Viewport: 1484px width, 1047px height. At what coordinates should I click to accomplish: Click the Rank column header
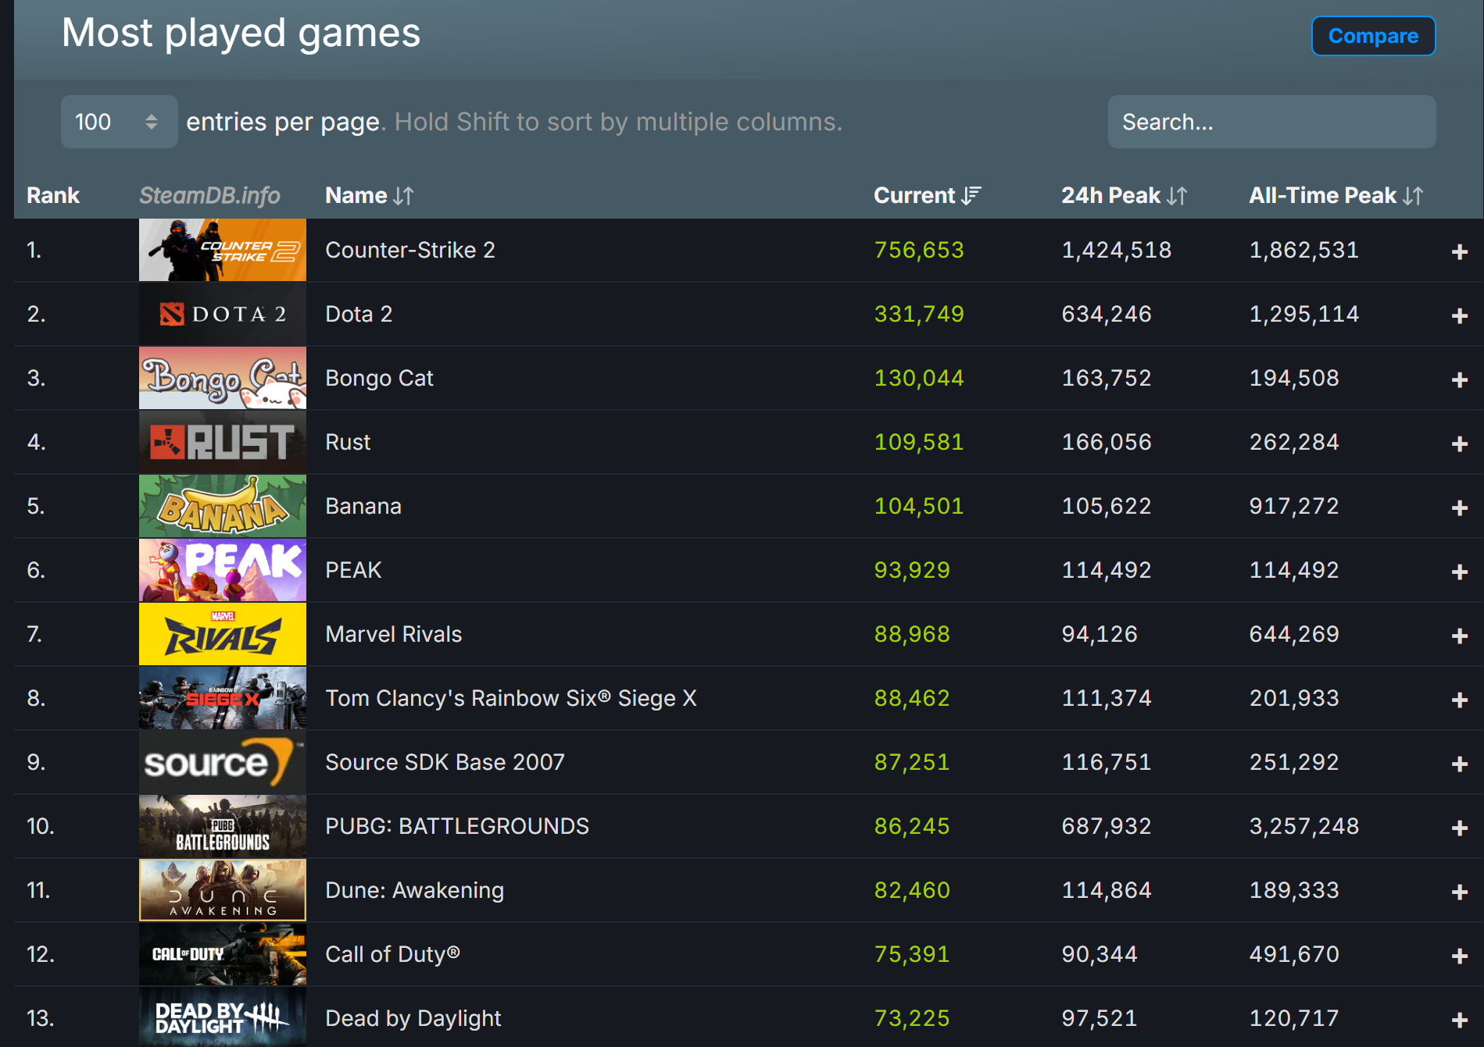tap(53, 195)
